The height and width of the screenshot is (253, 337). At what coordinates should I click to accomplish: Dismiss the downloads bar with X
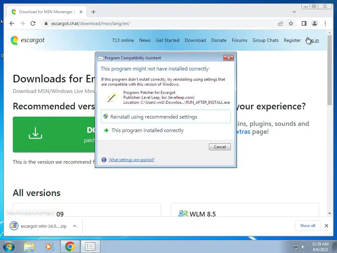point(326,226)
